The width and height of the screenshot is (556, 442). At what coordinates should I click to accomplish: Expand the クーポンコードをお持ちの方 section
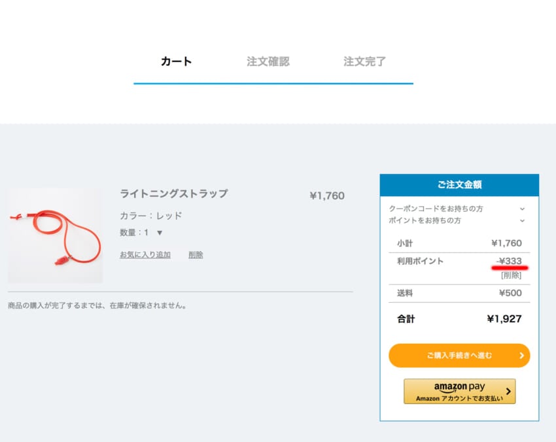tap(436, 209)
